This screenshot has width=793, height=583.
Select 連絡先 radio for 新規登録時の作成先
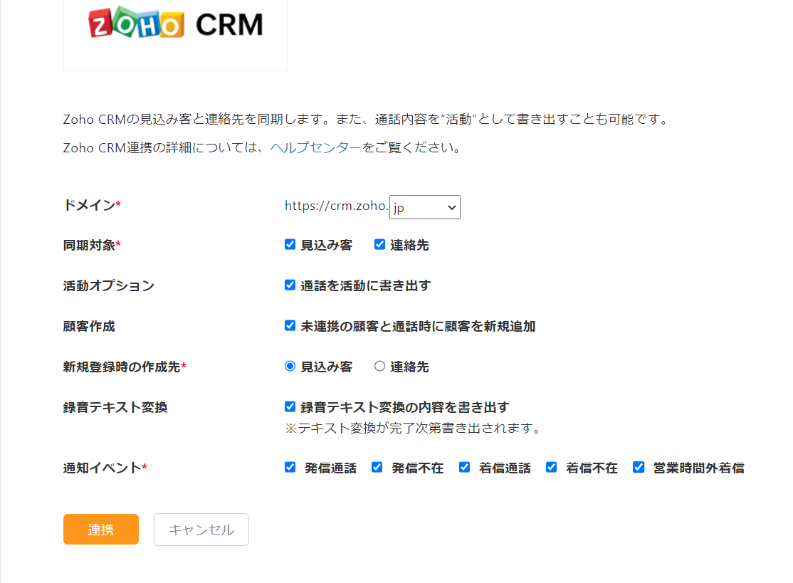379,366
